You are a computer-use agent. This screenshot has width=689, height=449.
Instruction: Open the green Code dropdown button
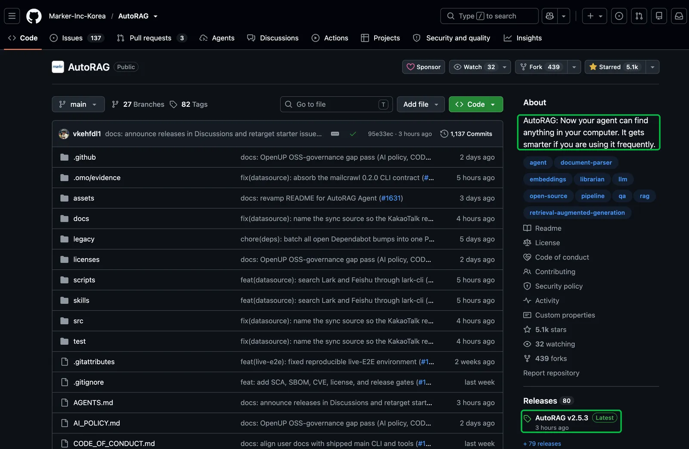476,104
